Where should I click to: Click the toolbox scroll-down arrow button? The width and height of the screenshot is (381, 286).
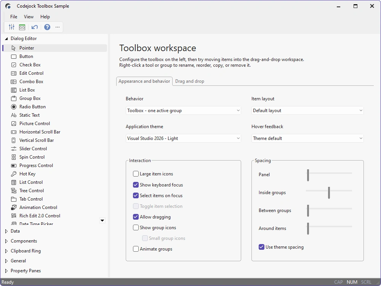point(102,220)
